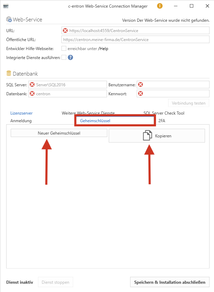Click the app icon in the title bar
This screenshot has width=214, height=292.
click(x=6, y=6)
